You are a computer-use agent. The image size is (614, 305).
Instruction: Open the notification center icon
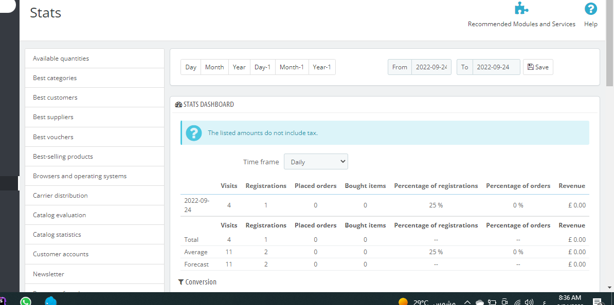[x=598, y=301]
